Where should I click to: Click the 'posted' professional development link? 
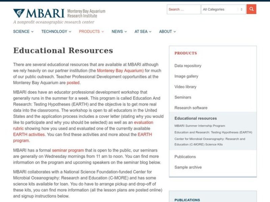(73, 82)
